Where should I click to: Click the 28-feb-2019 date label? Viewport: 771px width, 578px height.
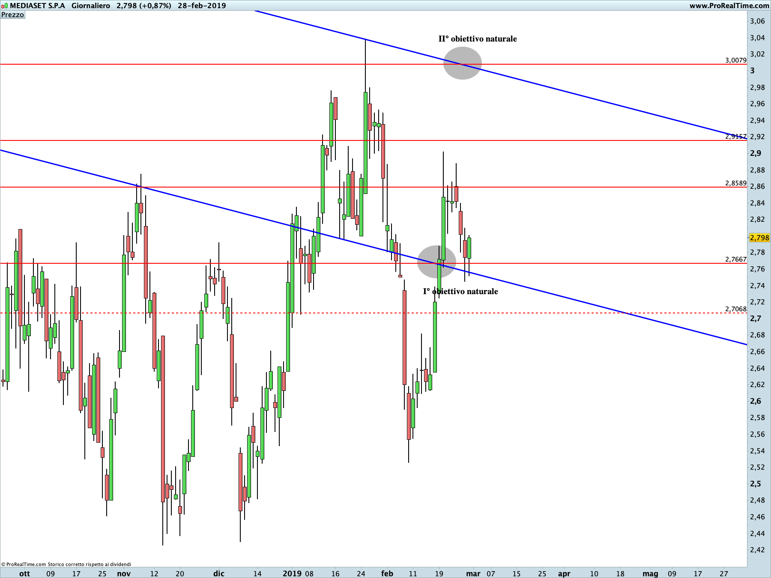(x=202, y=6)
